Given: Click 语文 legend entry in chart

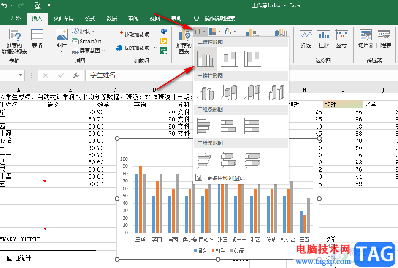Looking at the screenshot, I should point(200,251).
